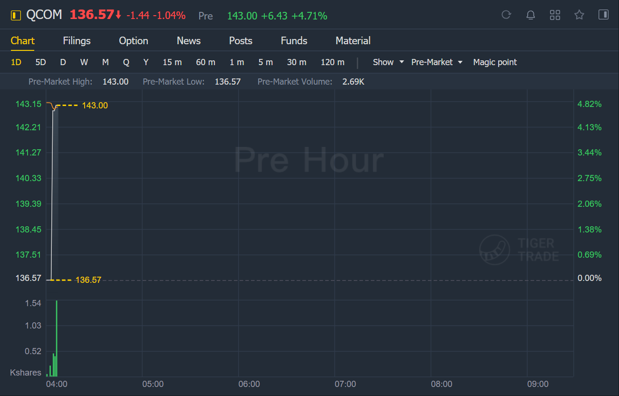The image size is (619, 396).
Task: Toggle the side panel icon
Action: coord(603,15)
